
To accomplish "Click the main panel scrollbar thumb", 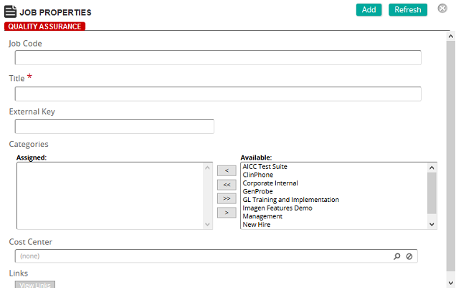I will pyautogui.click(x=451, y=156).
